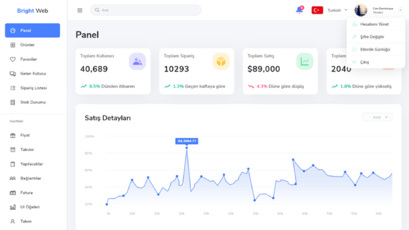The width and height of the screenshot is (409, 230).
Task: Click the 1.3% Geçen haftaya göre text
Action: pos(199,86)
